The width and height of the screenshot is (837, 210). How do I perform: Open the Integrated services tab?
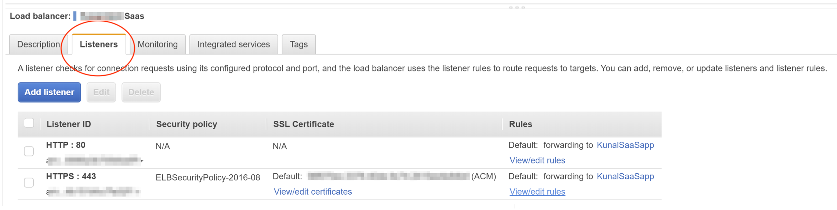click(x=233, y=44)
